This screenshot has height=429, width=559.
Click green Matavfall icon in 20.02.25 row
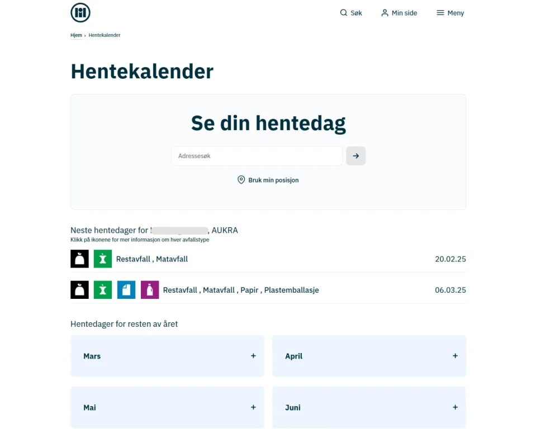click(103, 259)
